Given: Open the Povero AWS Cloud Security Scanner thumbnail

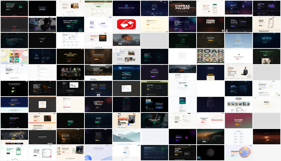Looking at the screenshot, I should pyautogui.click(x=70, y=24).
